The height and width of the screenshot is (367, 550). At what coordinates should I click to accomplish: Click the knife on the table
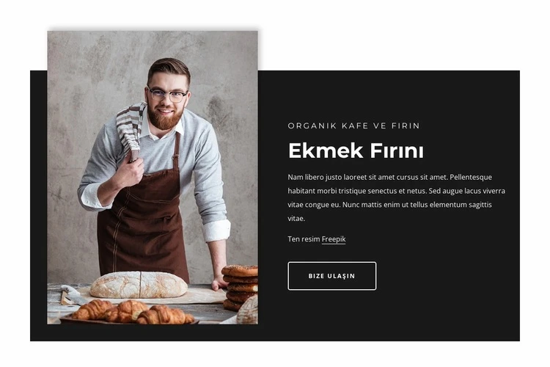pos(72,295)
